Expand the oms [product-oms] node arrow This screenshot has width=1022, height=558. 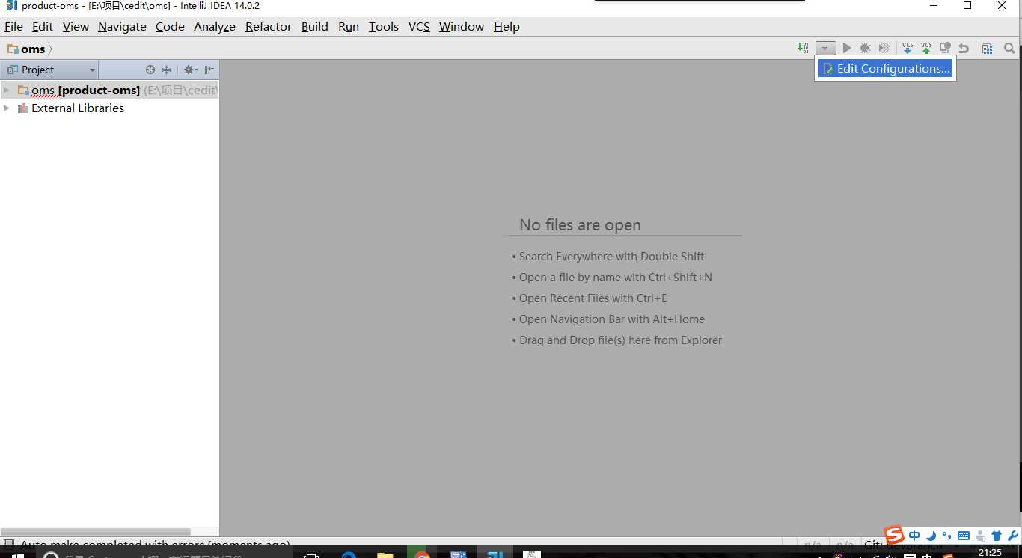pyautogui.click(x=7, y=90)
